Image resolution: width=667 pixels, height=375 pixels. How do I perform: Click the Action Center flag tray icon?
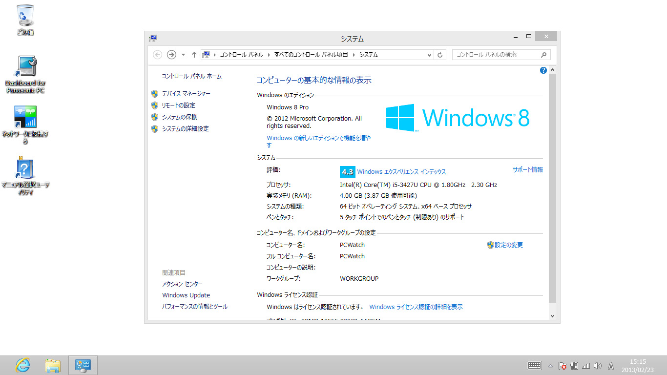coord(562,366)
